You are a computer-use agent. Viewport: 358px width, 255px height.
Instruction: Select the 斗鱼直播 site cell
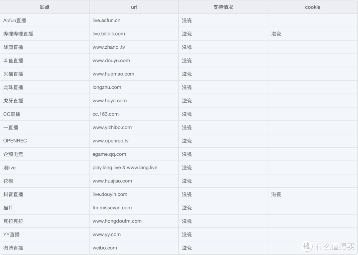tap(44, 61)
